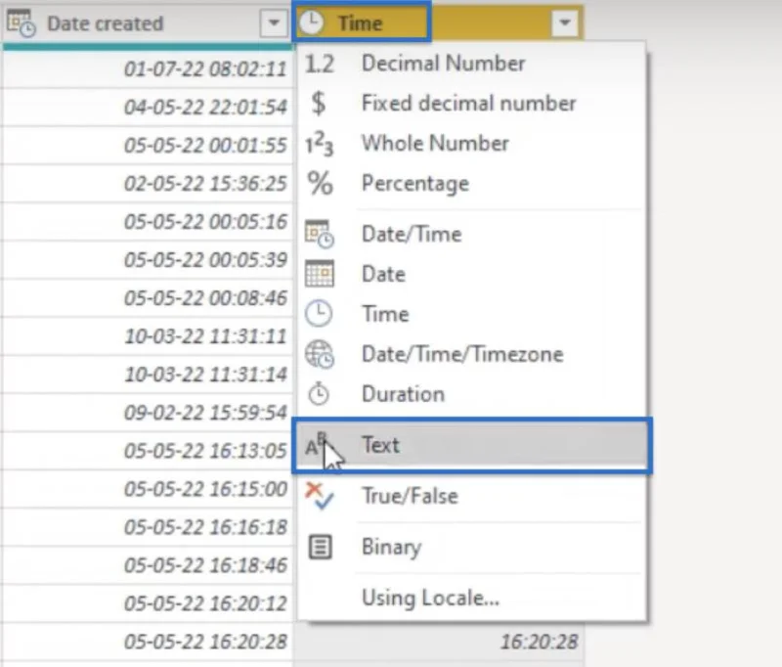Click the 123 Whole Number icon
Screen dimensions: 782x667
click(x=320, y=144)
